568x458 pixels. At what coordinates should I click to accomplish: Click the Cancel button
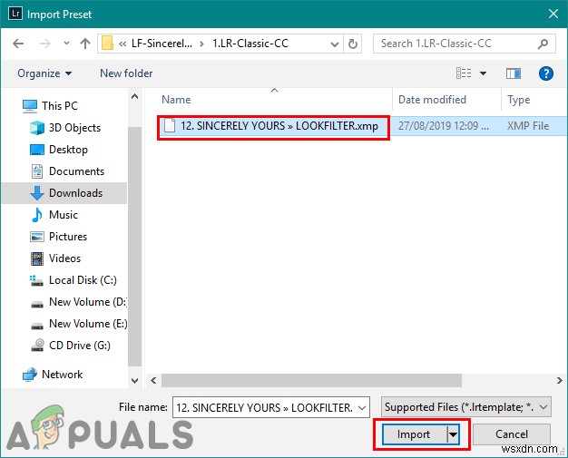pyautogui.click(x=512, y=434)
